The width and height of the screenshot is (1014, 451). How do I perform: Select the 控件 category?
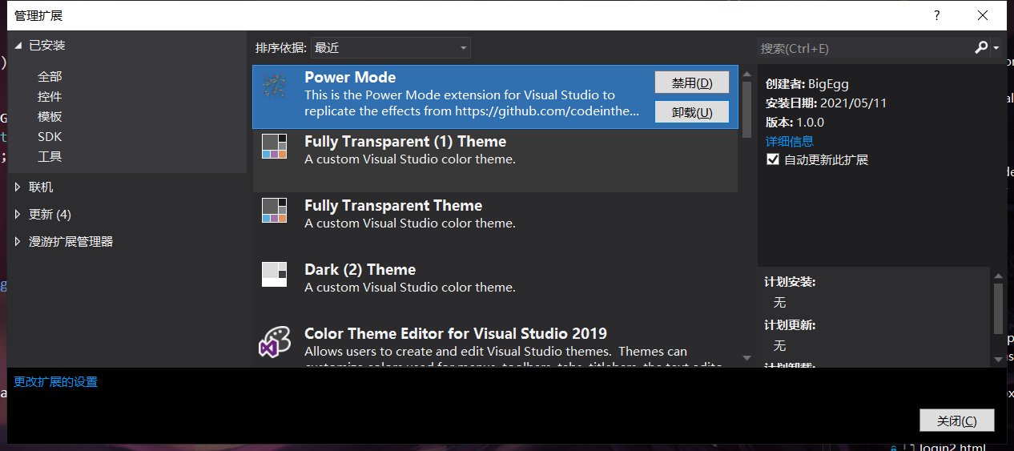50,97
